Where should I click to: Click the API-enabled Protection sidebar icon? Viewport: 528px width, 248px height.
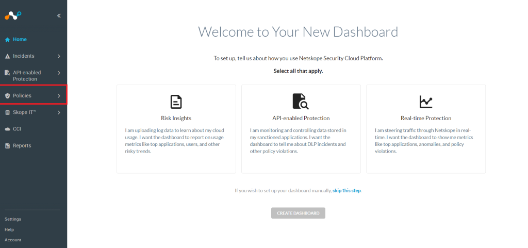[x=7, y=73]
